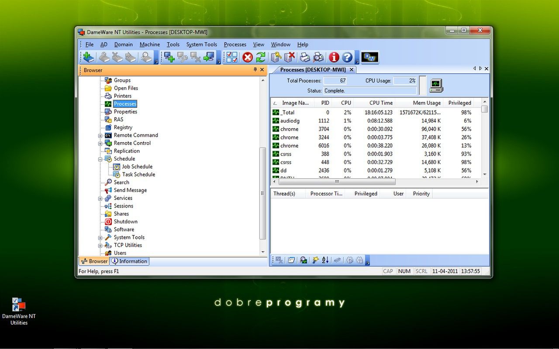Select the dd process row
Screen dimensions: 559x349
click(376, 171)
